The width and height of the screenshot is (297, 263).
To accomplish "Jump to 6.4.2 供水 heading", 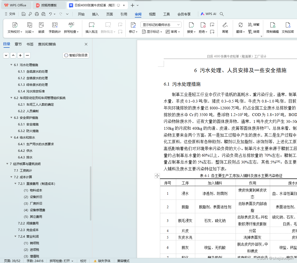I will (x=25, y=151).
